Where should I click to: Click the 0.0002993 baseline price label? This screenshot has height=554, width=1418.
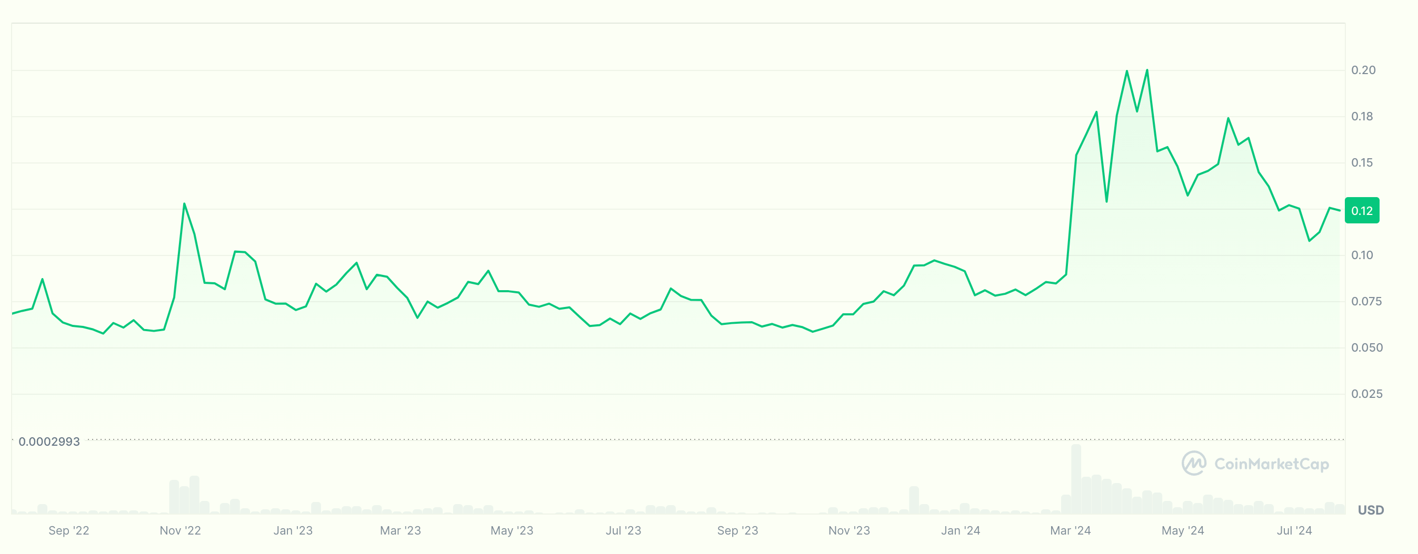[x=49, y=442]
